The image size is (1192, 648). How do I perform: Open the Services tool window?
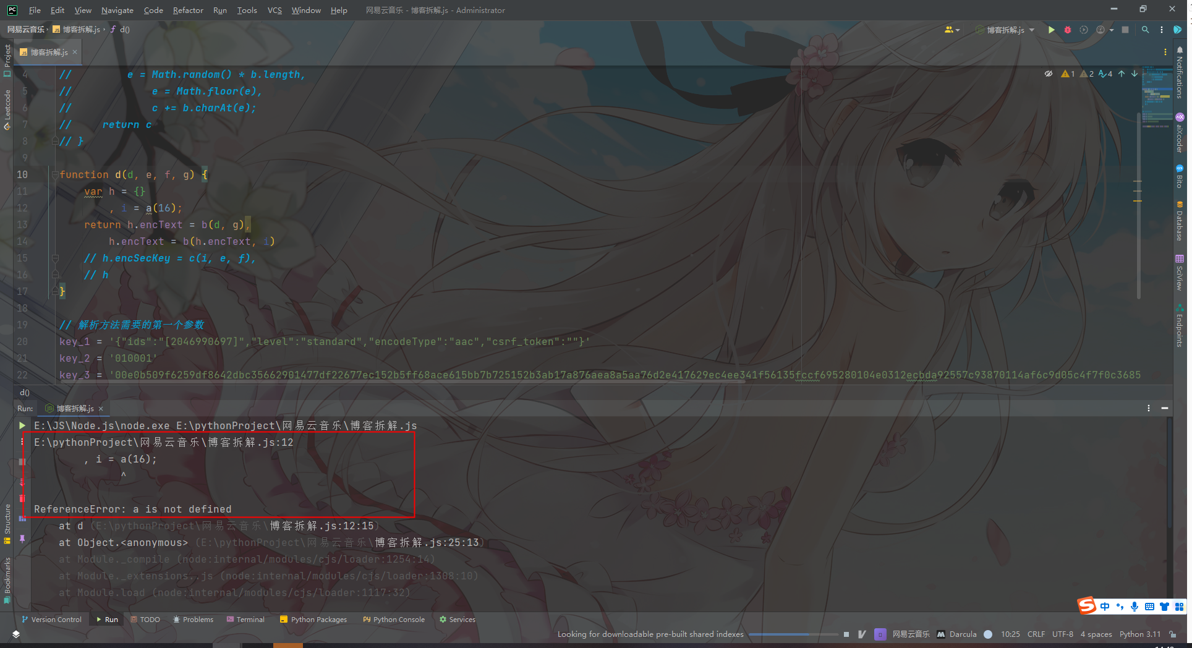pyautogui.click(x=458, y=619)
